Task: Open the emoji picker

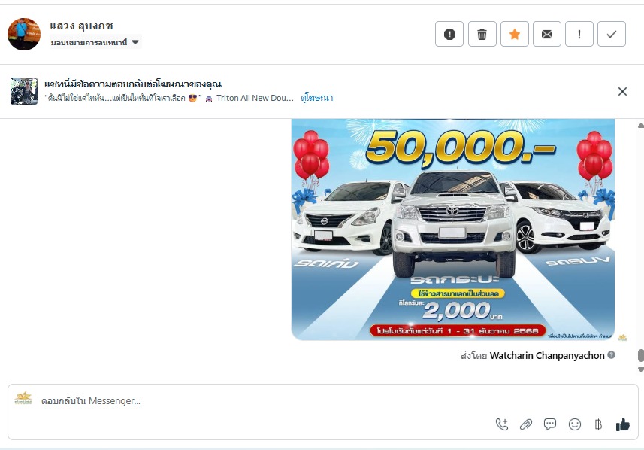Action: [575, 424]
